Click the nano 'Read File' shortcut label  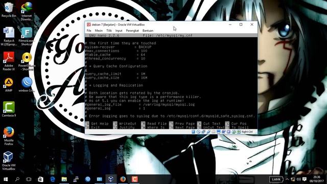coord(157,124)
